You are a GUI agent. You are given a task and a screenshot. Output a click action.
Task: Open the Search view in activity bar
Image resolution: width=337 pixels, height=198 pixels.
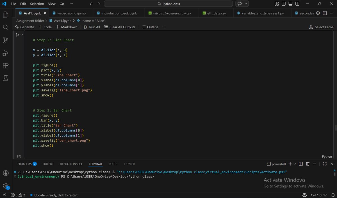click(x=6, y=27)
